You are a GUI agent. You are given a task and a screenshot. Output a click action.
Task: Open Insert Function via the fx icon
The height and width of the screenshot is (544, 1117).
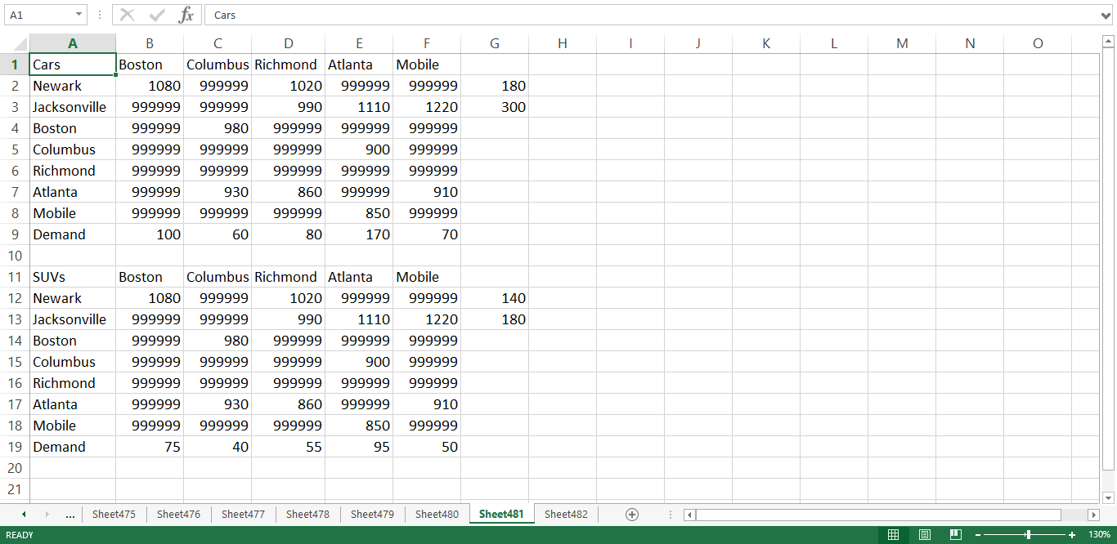click(x=186, y=14)
